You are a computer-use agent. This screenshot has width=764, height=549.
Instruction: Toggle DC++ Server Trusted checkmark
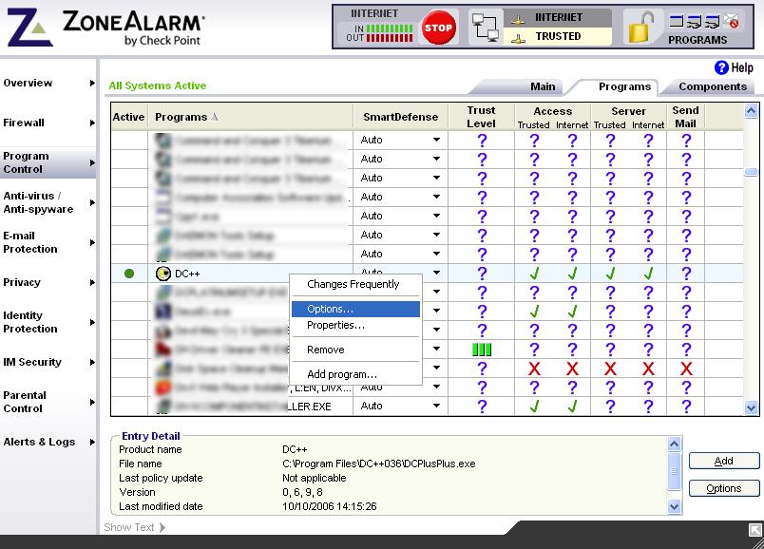pyautogui.click(x=610, y=274)
